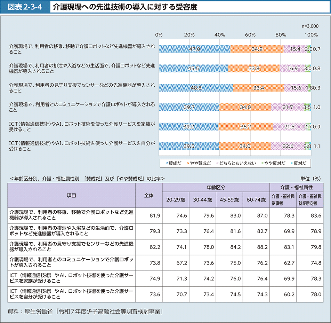Click the 39.7 bar value

(189, 107)
